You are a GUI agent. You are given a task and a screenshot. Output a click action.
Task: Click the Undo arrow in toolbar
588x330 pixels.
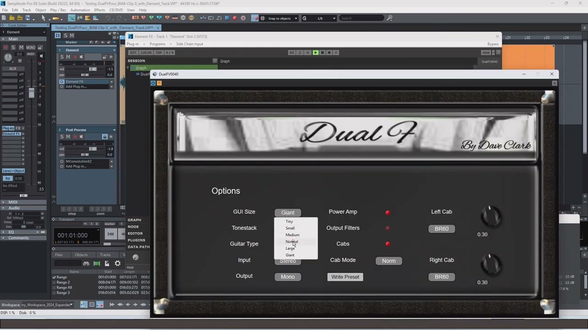pos(108,18)
